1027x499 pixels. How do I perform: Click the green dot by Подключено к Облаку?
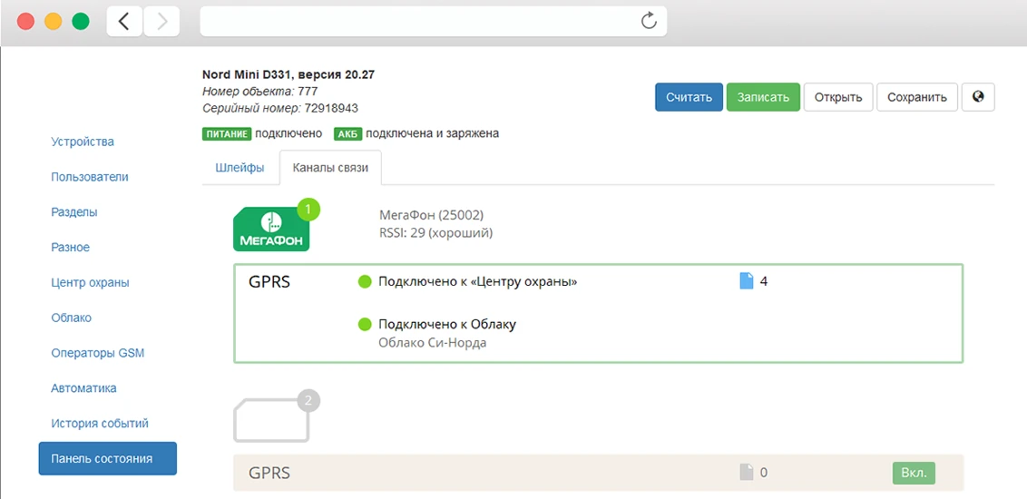pyautogui.click(x=366, y=324)
